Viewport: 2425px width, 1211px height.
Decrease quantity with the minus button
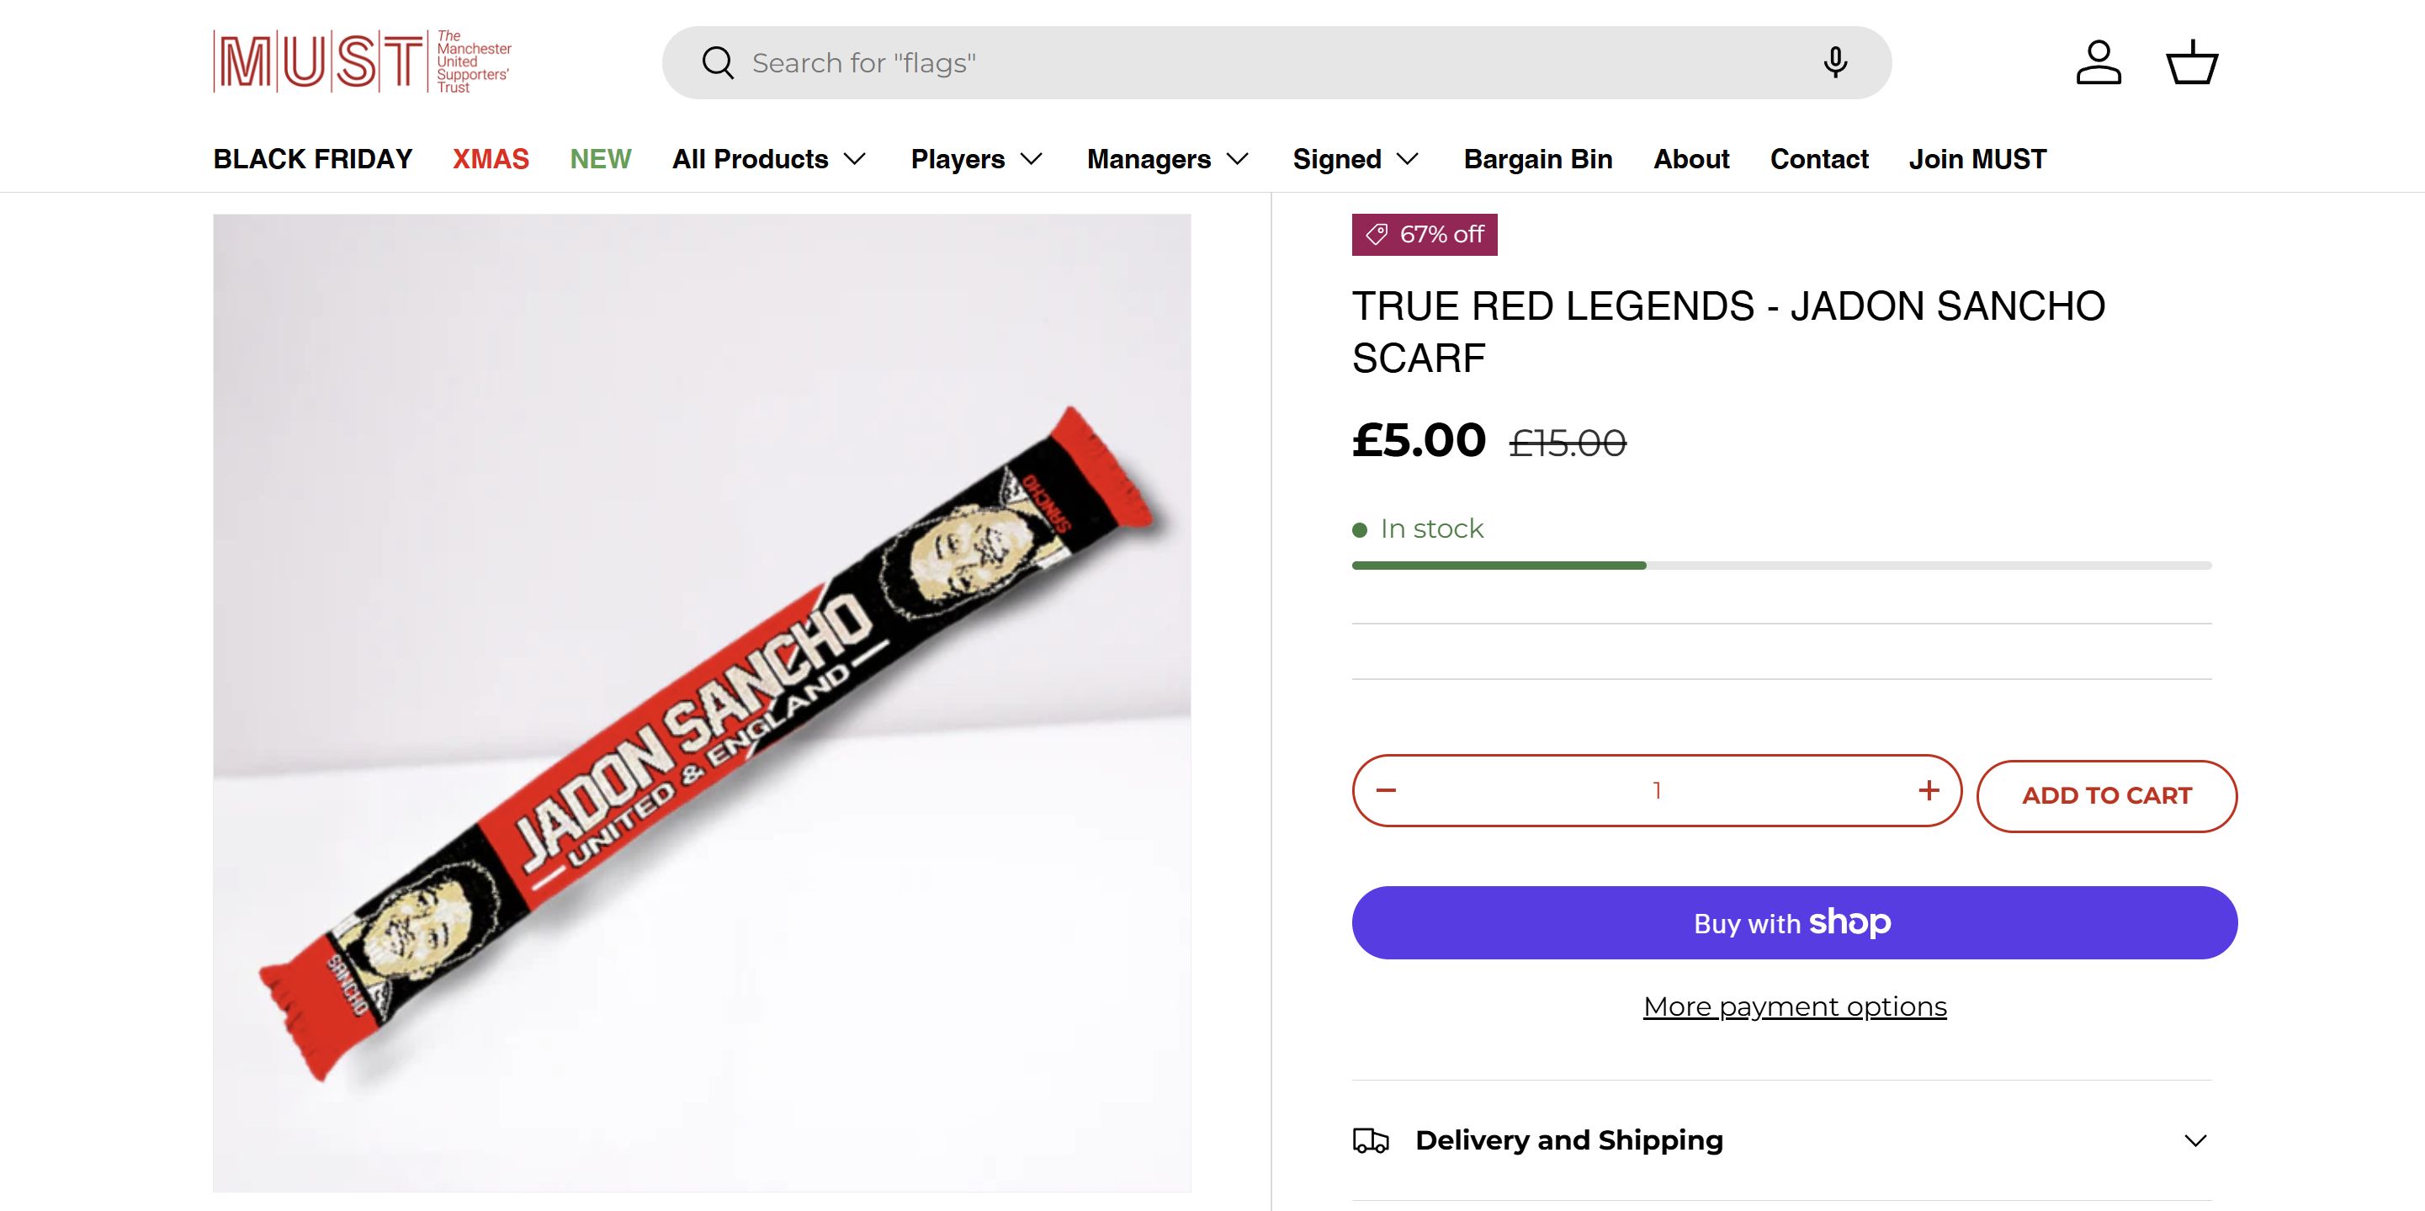coord(1386,791)
